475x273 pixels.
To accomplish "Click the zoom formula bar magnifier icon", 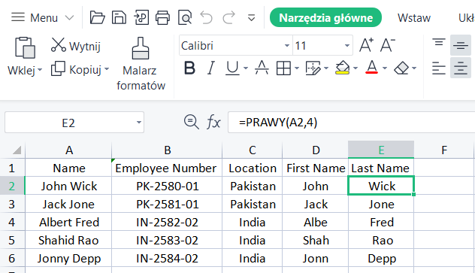I will (x=192, y=122).
